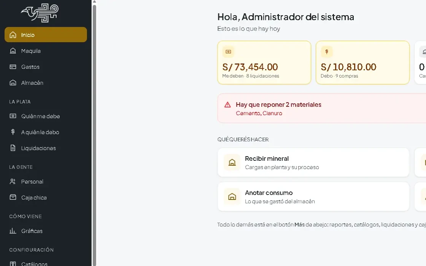Screen dimensions: 426x266
Task: Select Quién me debe in sidebar
Action: tap(46, 116)
